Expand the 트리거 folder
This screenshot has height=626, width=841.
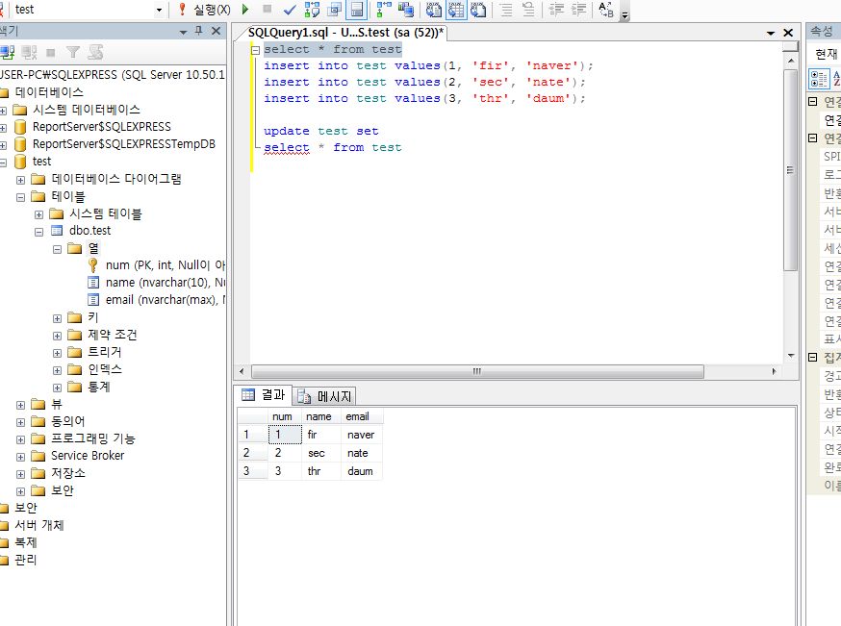pos(57,353)
